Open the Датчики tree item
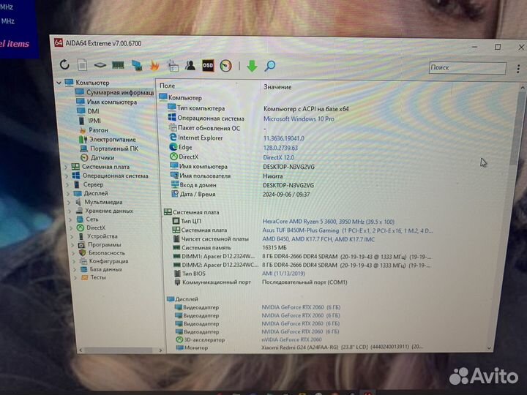This screenshot has width=527, height=395. 102,157
